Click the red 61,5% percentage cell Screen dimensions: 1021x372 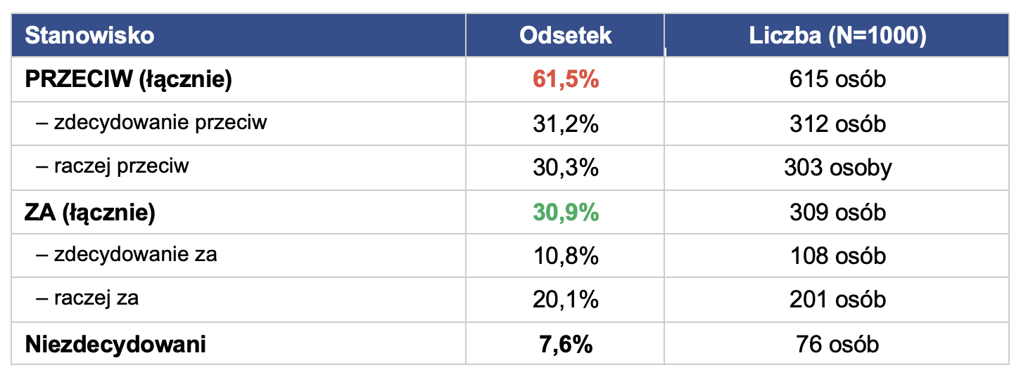(565, 79)
